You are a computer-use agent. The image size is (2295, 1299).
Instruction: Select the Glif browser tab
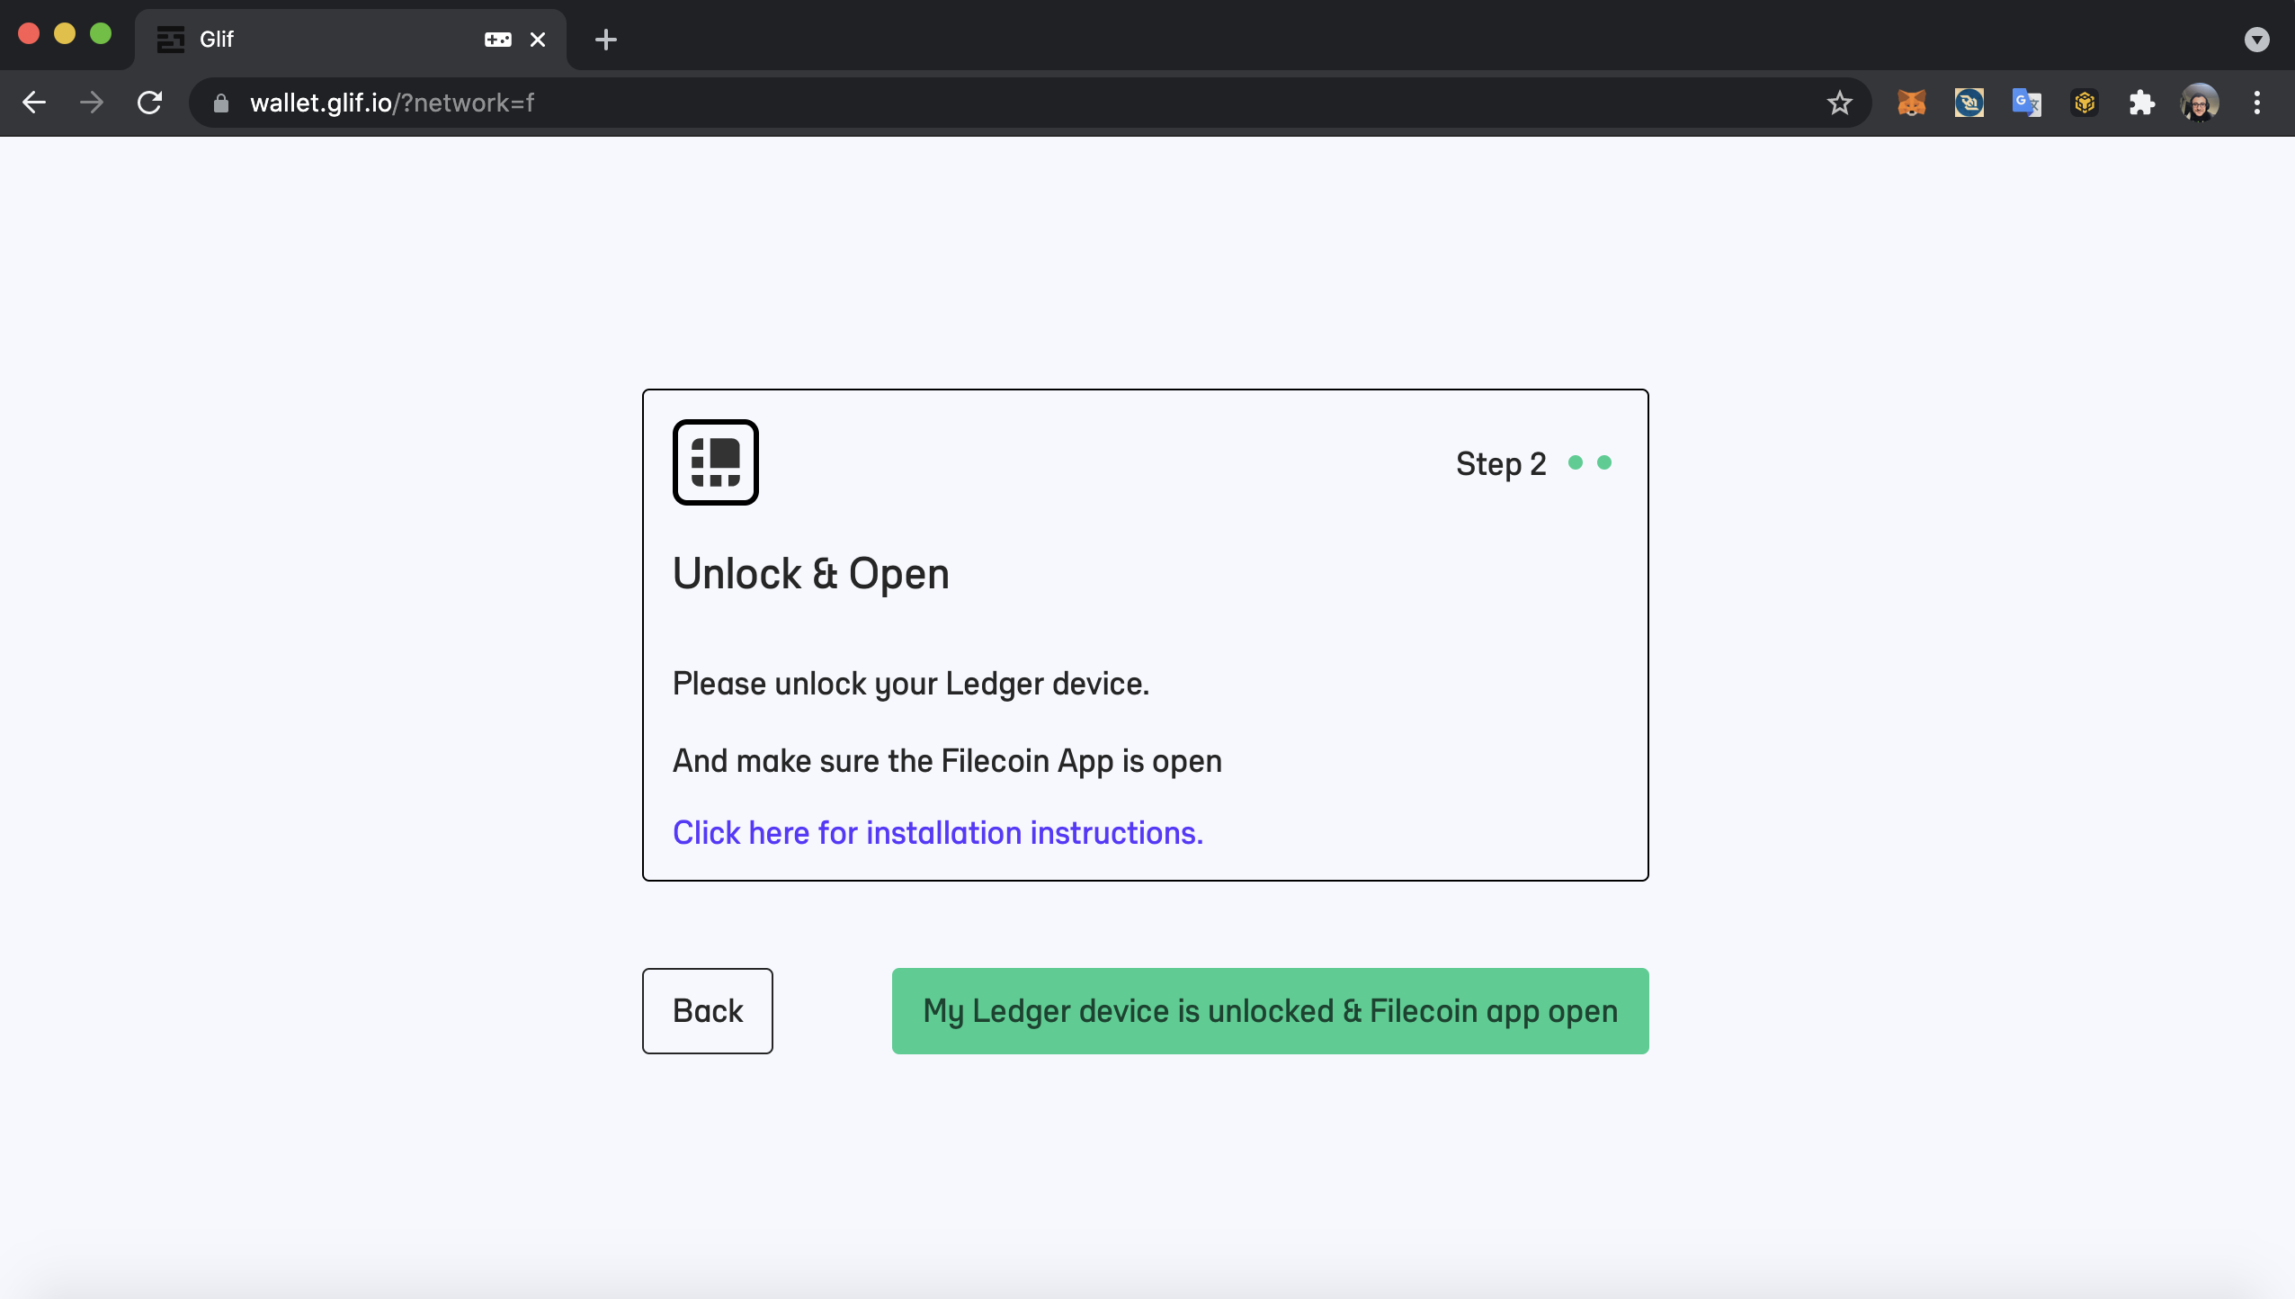351,40
